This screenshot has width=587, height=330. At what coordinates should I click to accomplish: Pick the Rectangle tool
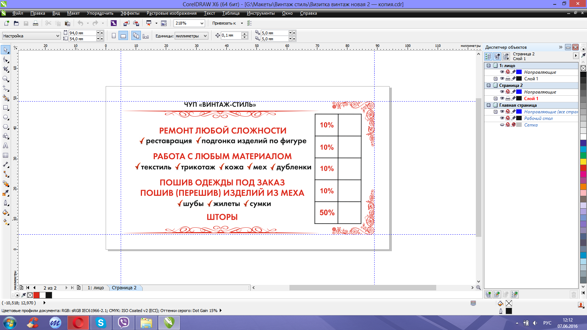coord(6,108)
